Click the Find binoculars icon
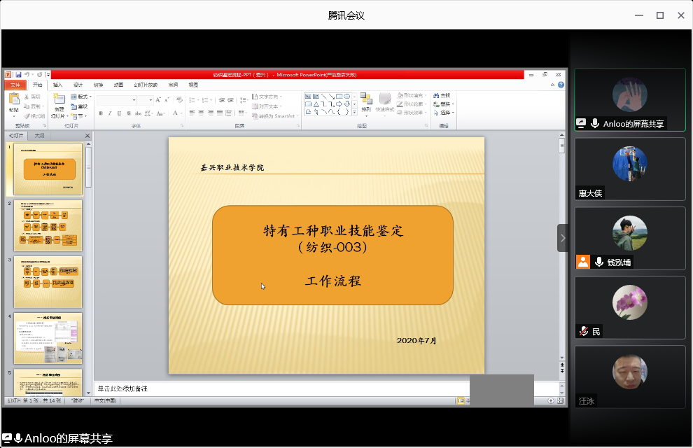This screenshot has height=448, width=693. pos(437,95)
